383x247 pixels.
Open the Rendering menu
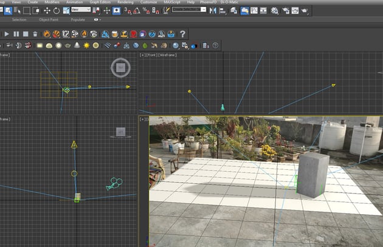125,2
